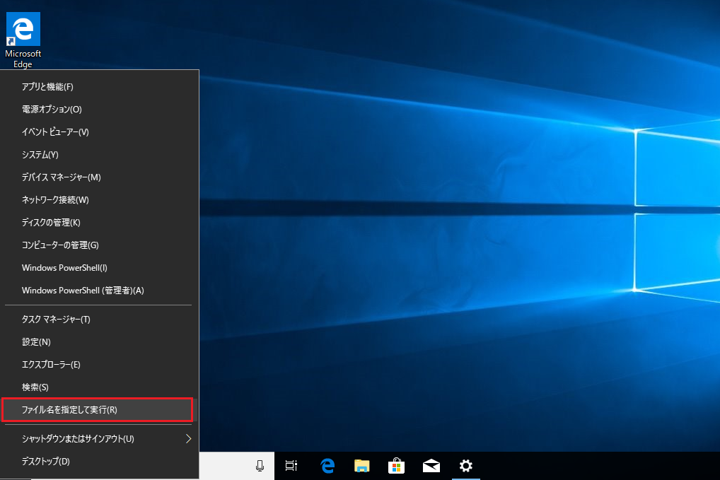
Task: Launch Edge from the taskbar
Action: coord(327,466)
